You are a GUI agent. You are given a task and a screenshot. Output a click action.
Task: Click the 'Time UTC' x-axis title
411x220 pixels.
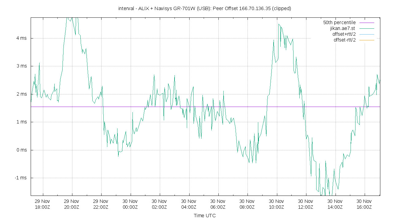click(x=205, y=216)
